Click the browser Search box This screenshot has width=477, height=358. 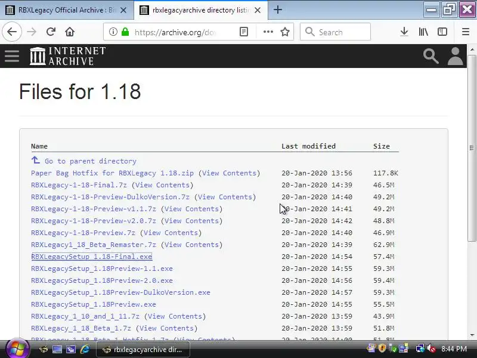point(335,32)
